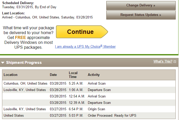
Task: Click the Location column header
Action: coord(11,75)
